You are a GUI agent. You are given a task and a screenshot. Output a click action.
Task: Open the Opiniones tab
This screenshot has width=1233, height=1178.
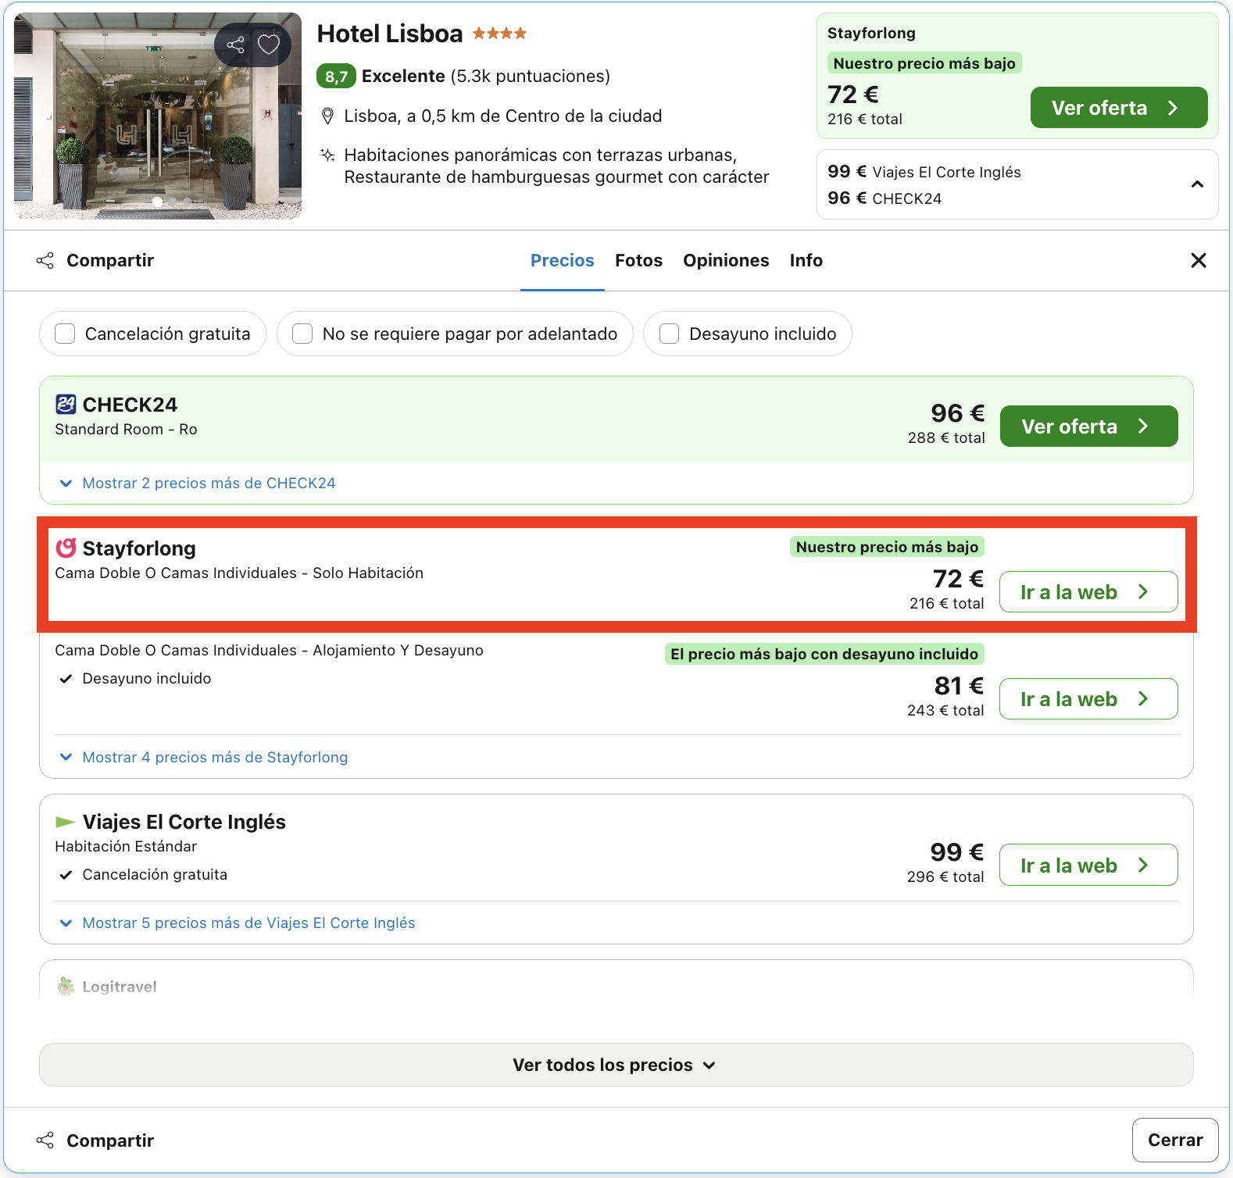coord(726,260)
